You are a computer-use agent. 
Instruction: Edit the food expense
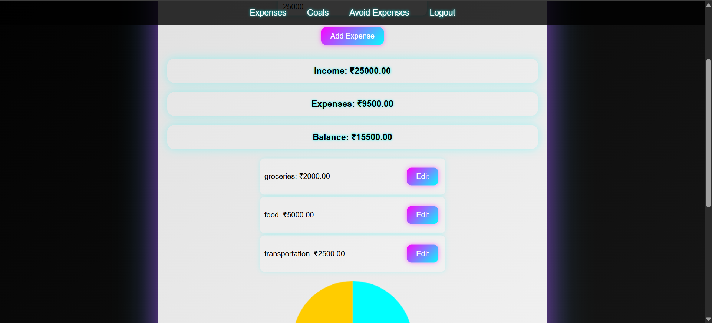[422, 215]
